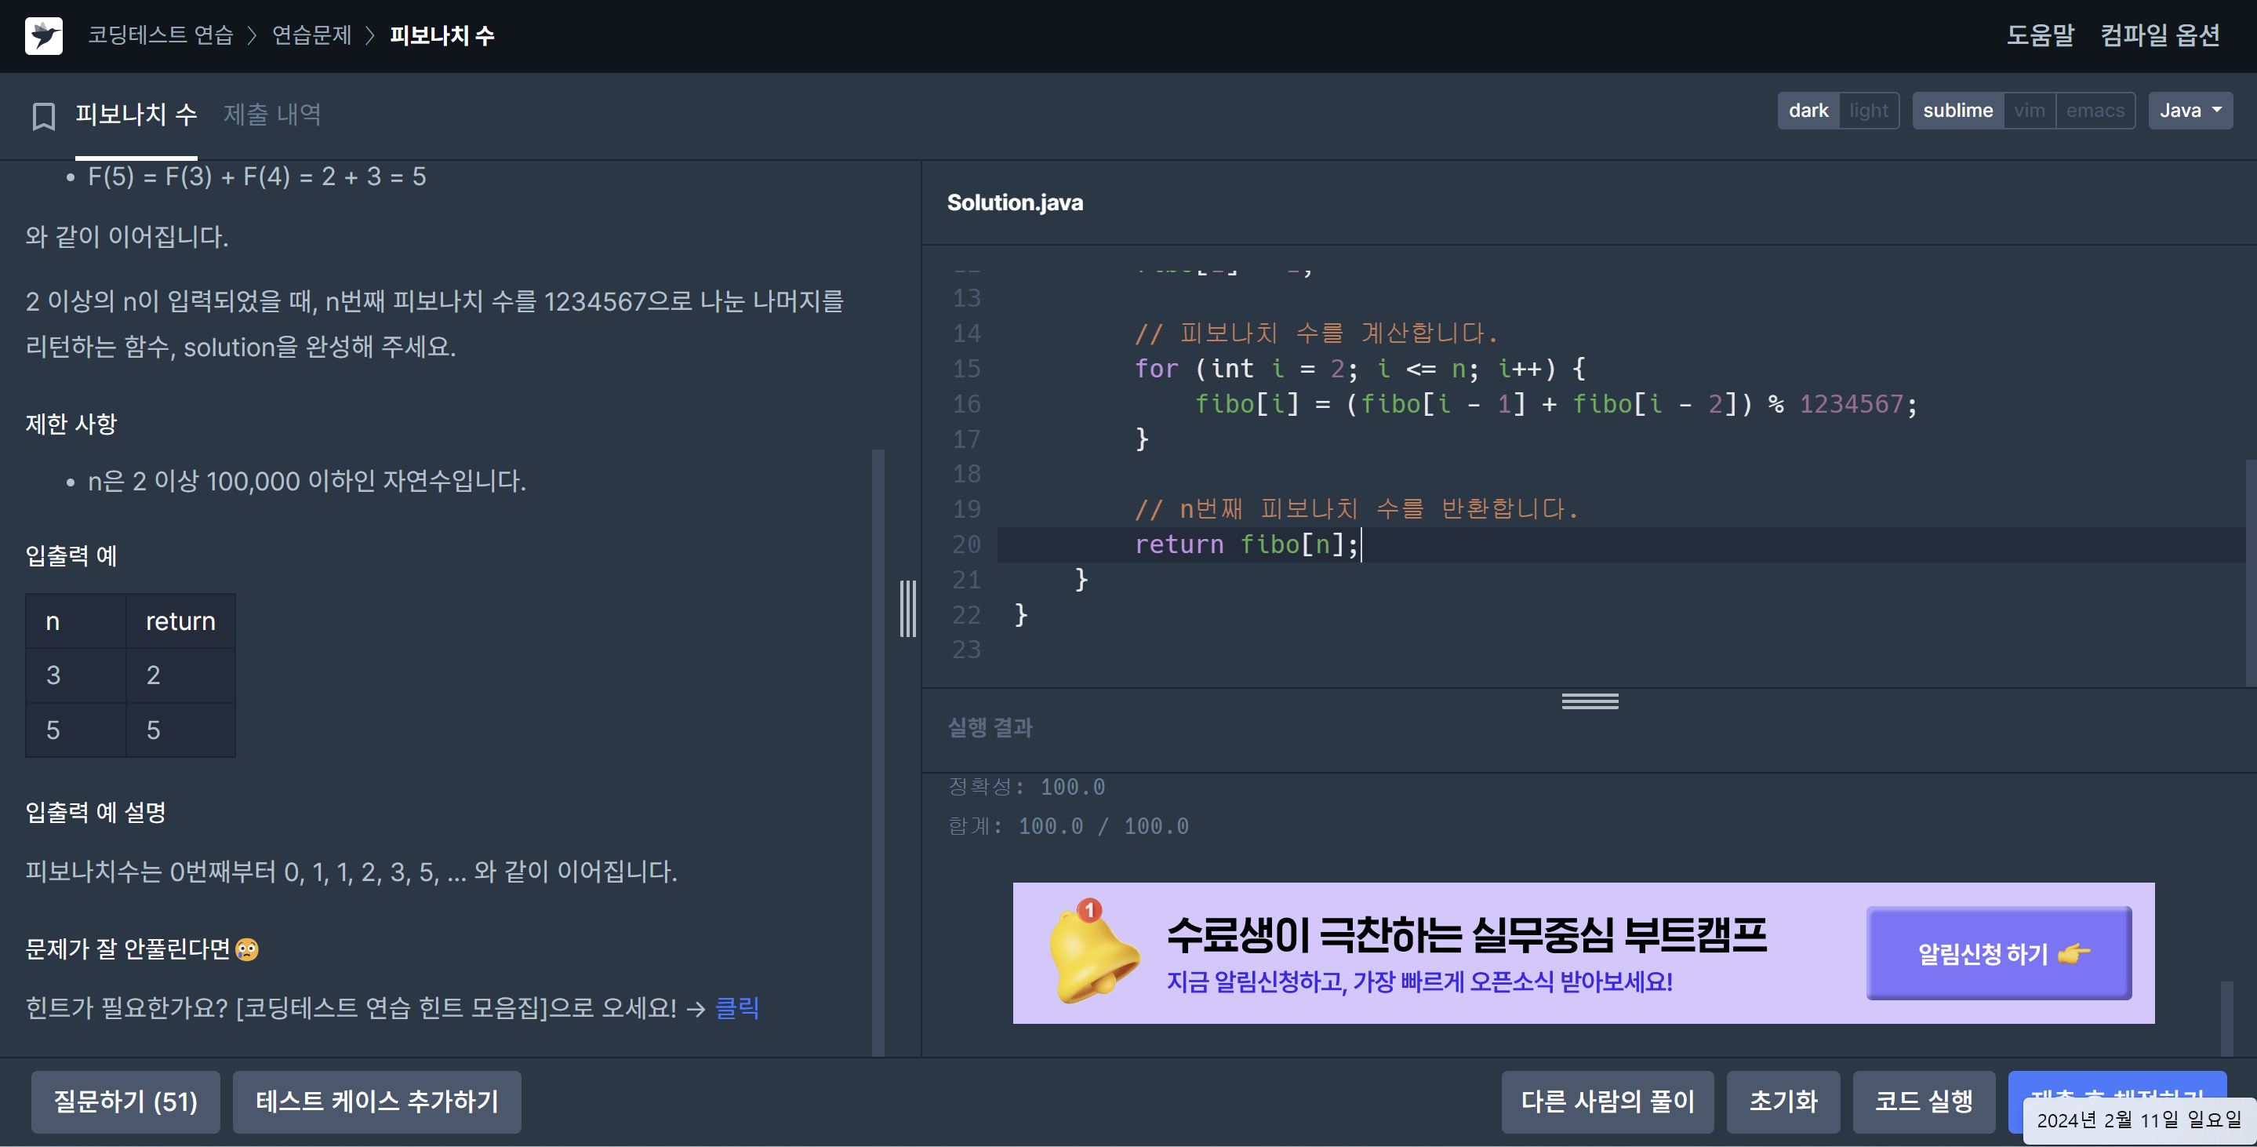Click the 정확성: 100.0 result text
Image resolution: width=2257 pixels, height=1147 pixels.
point(1026,787)
